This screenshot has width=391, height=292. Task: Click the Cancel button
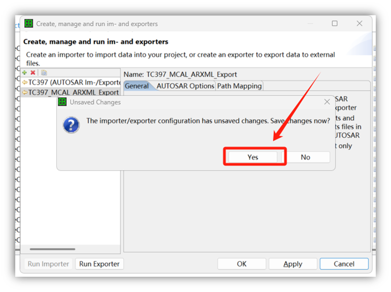pyautogui.click(x=344, y=264)
